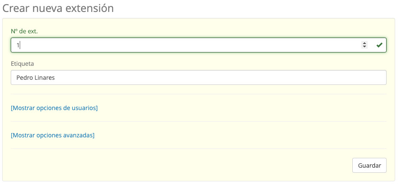Decrease extension number with down arrow
The image size is (399, 186).
tap(365, 46)
